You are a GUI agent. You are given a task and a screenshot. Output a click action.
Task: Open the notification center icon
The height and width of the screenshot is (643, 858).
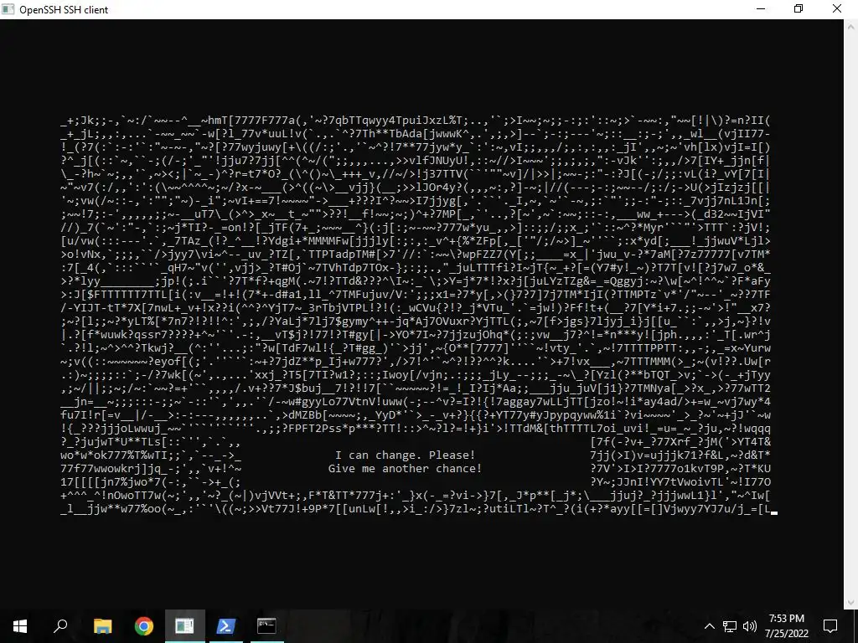click(x=830, y=626)
